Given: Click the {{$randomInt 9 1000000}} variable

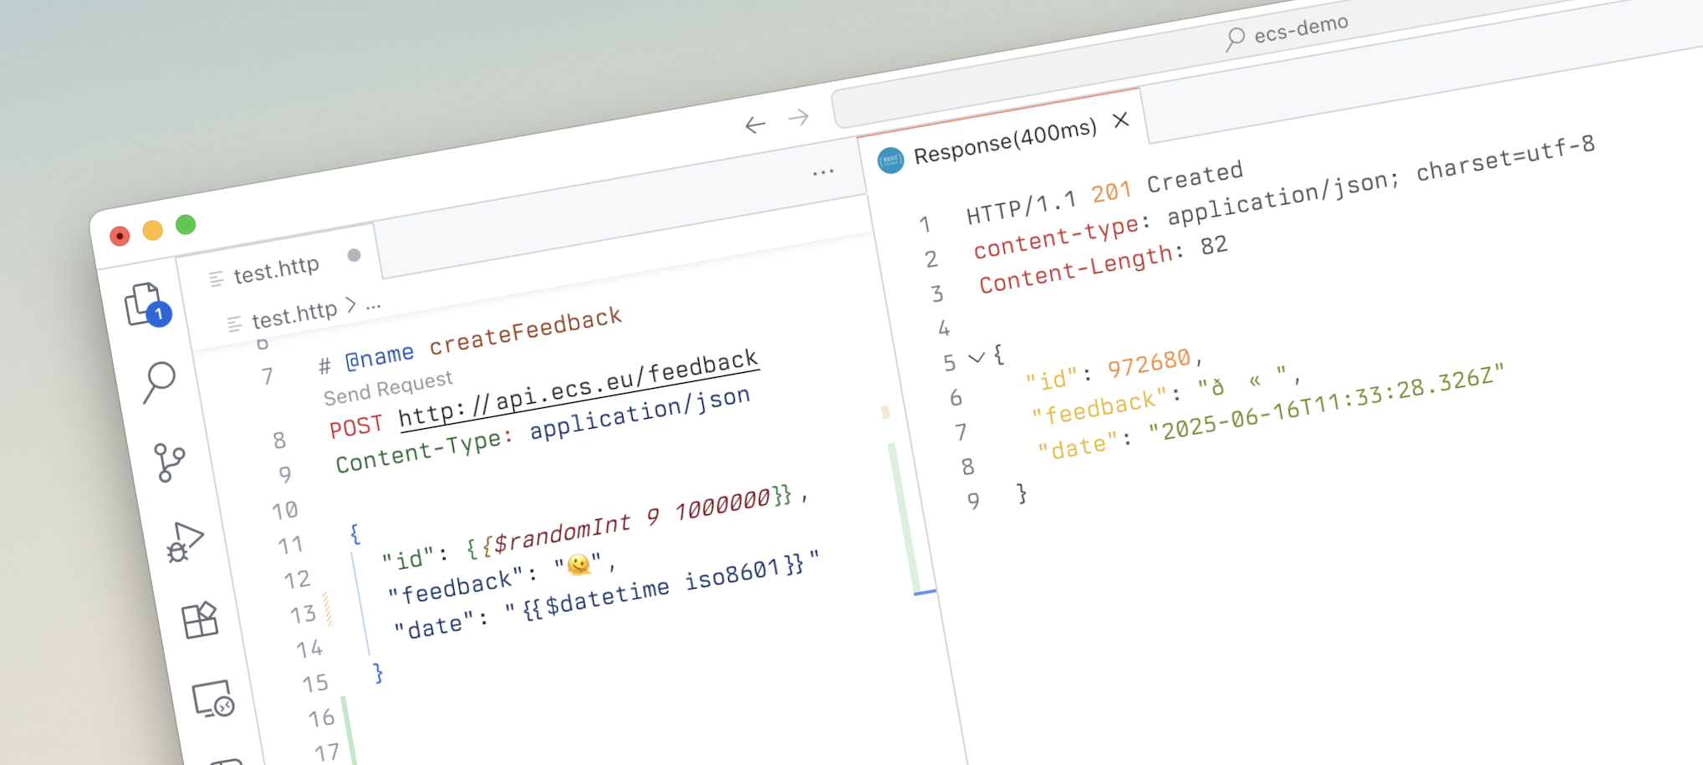Looking at the screenshot, I should 629,523.
